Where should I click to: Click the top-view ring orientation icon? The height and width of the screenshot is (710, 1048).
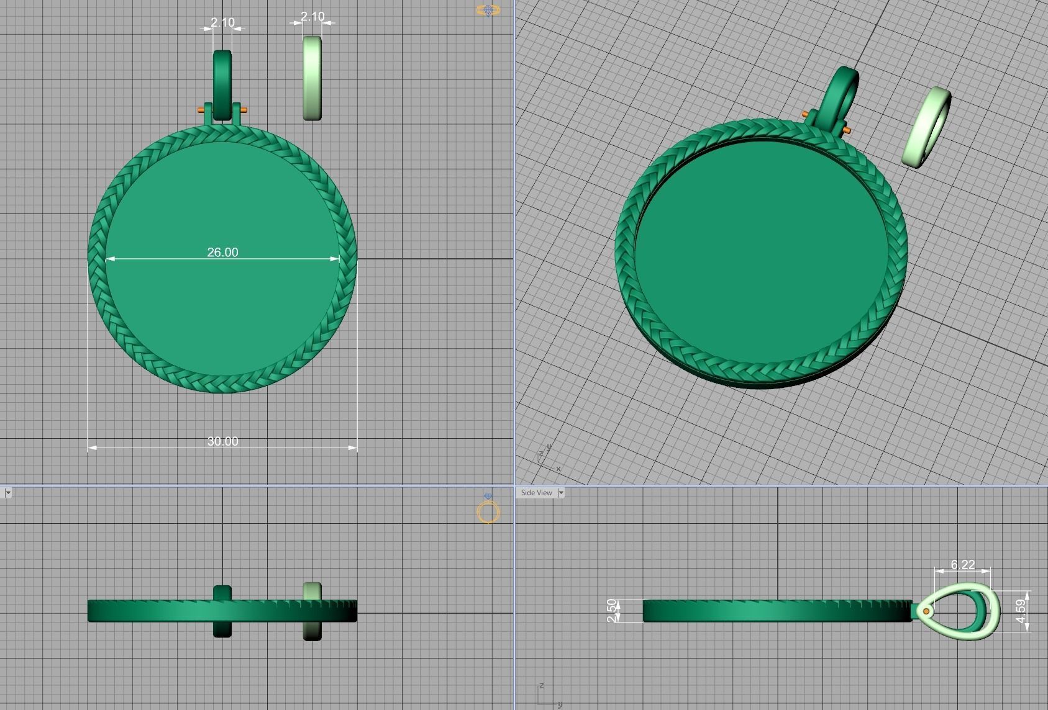[x=488, y=10]
